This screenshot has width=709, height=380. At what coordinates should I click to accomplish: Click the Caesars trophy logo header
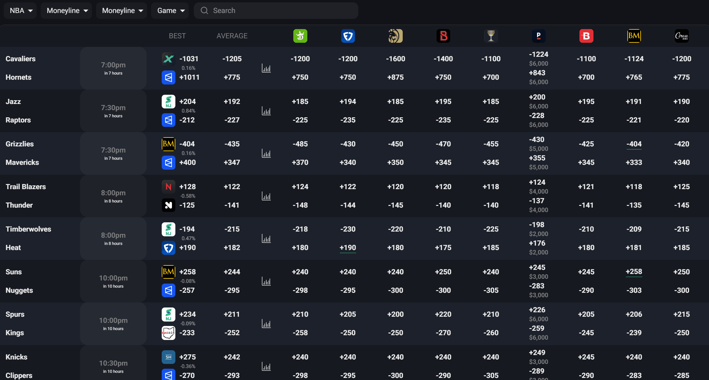[491, 36]
